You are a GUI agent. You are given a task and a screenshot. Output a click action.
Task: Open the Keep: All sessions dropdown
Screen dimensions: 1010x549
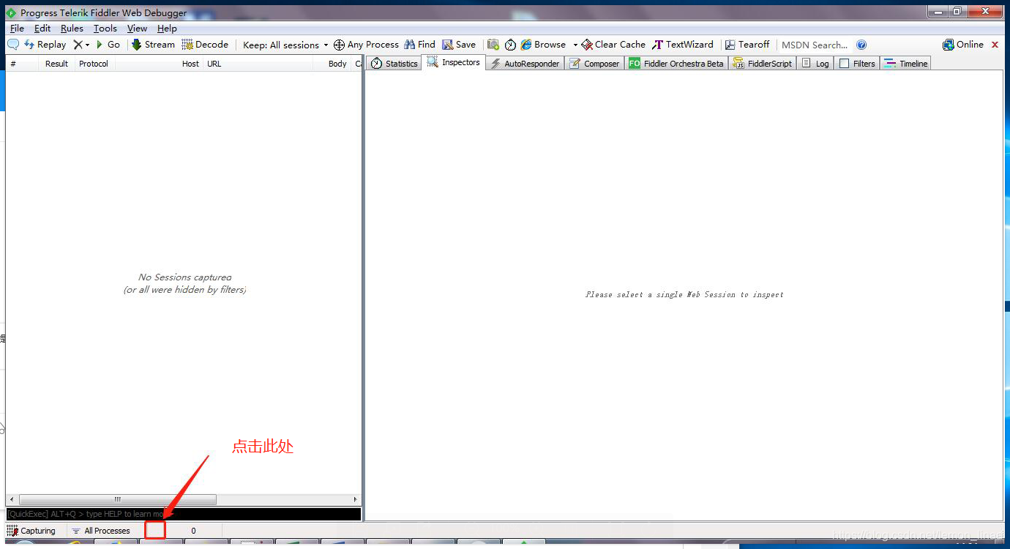pyautogui.click(x=285, y=45)
